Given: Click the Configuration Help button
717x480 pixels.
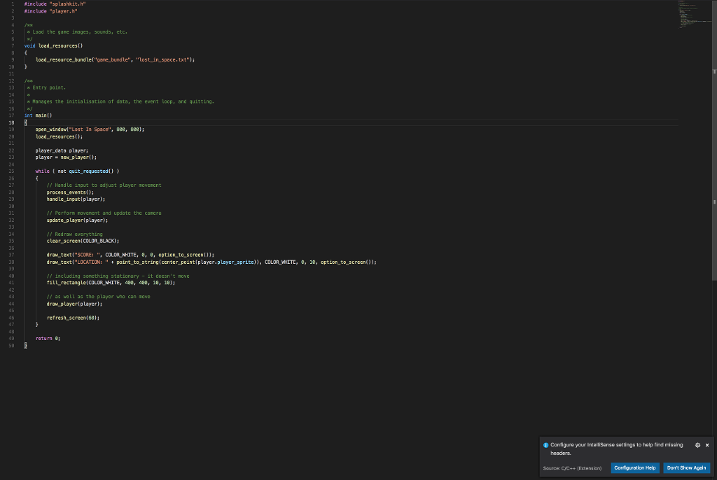Looking at the screenshot, I should pyautogui.click(x=634, y=467).
